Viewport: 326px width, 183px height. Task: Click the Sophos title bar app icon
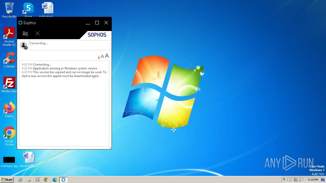click(x=20, y=23)
